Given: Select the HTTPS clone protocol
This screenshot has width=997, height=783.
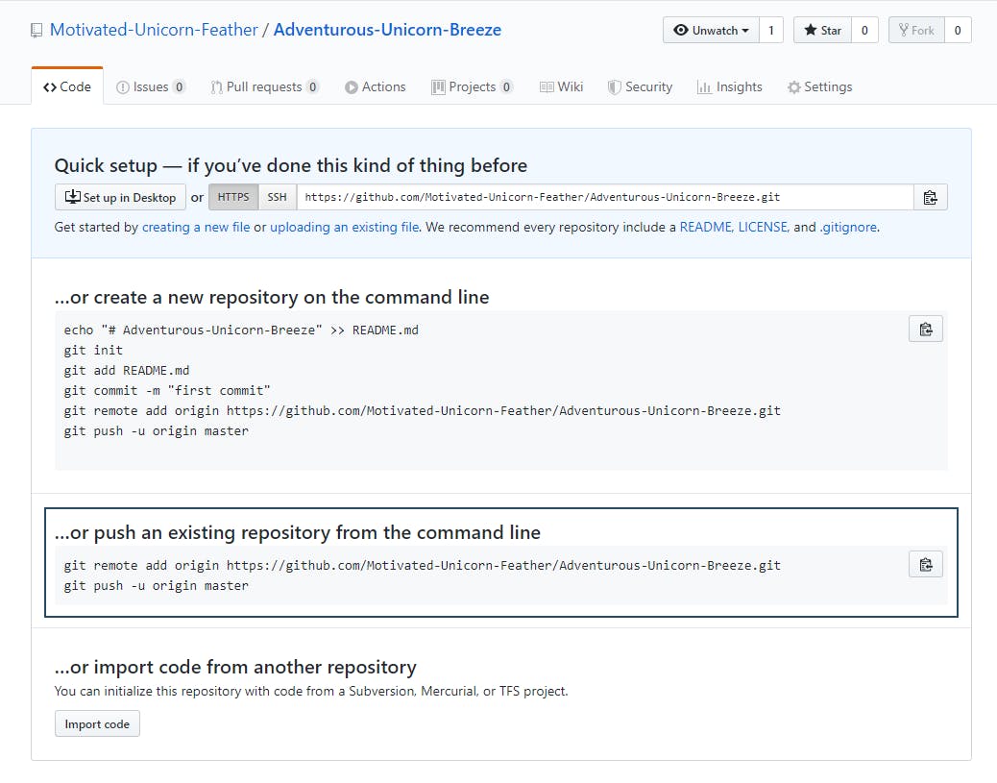Looking at the screenshot, I should pyautogui.click(x=233, y=197).
